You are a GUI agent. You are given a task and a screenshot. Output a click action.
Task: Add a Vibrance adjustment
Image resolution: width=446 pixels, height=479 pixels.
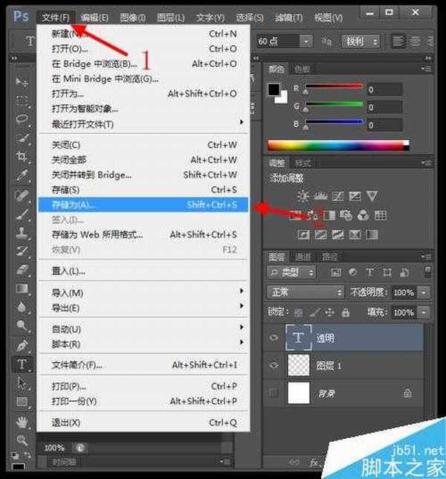372,196
